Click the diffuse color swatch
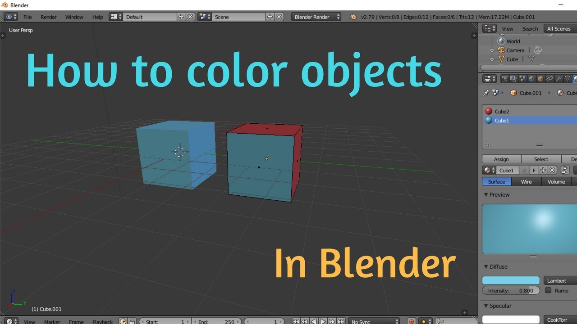 click(x=511, y=280)
